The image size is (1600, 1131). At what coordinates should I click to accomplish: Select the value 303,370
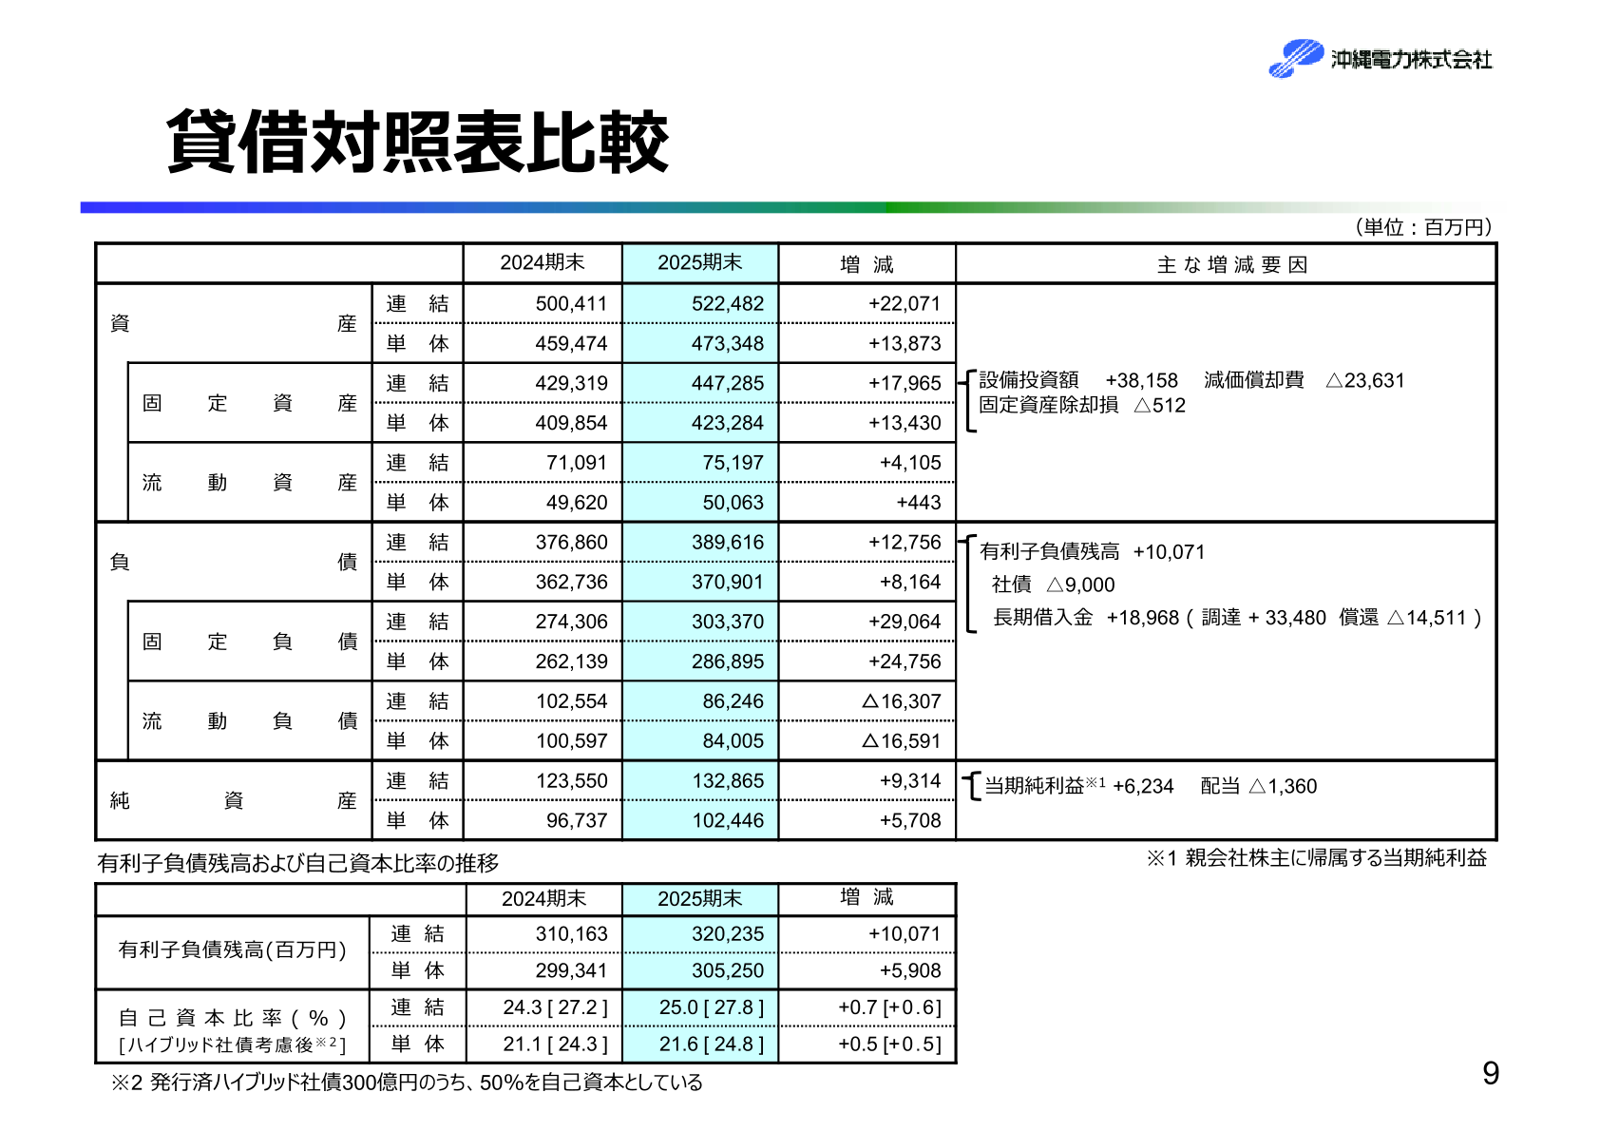click(x=728, y=622)
